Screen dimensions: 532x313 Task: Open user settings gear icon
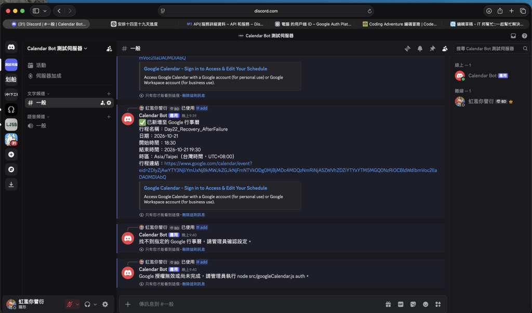click(105, 304)
